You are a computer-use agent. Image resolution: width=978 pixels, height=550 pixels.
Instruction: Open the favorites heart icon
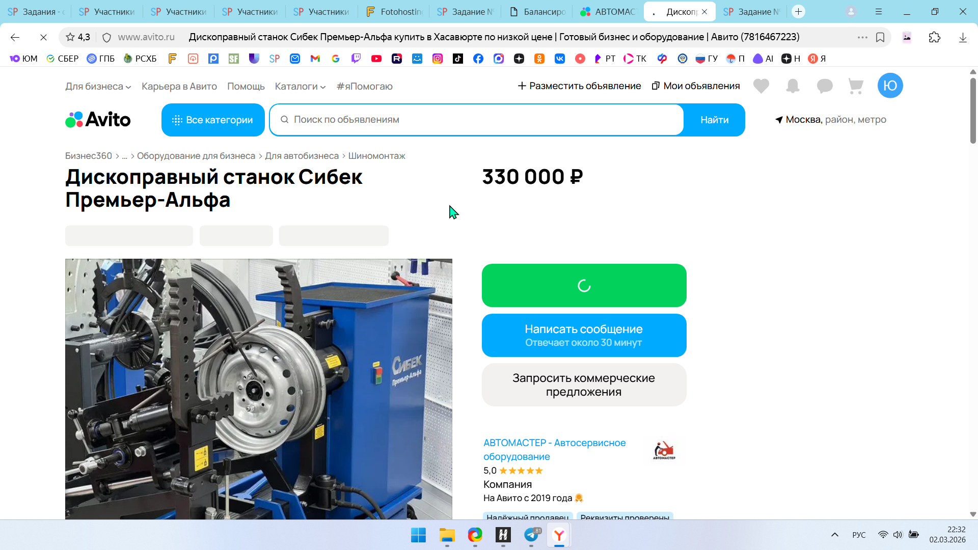click(x=761, y=86)
